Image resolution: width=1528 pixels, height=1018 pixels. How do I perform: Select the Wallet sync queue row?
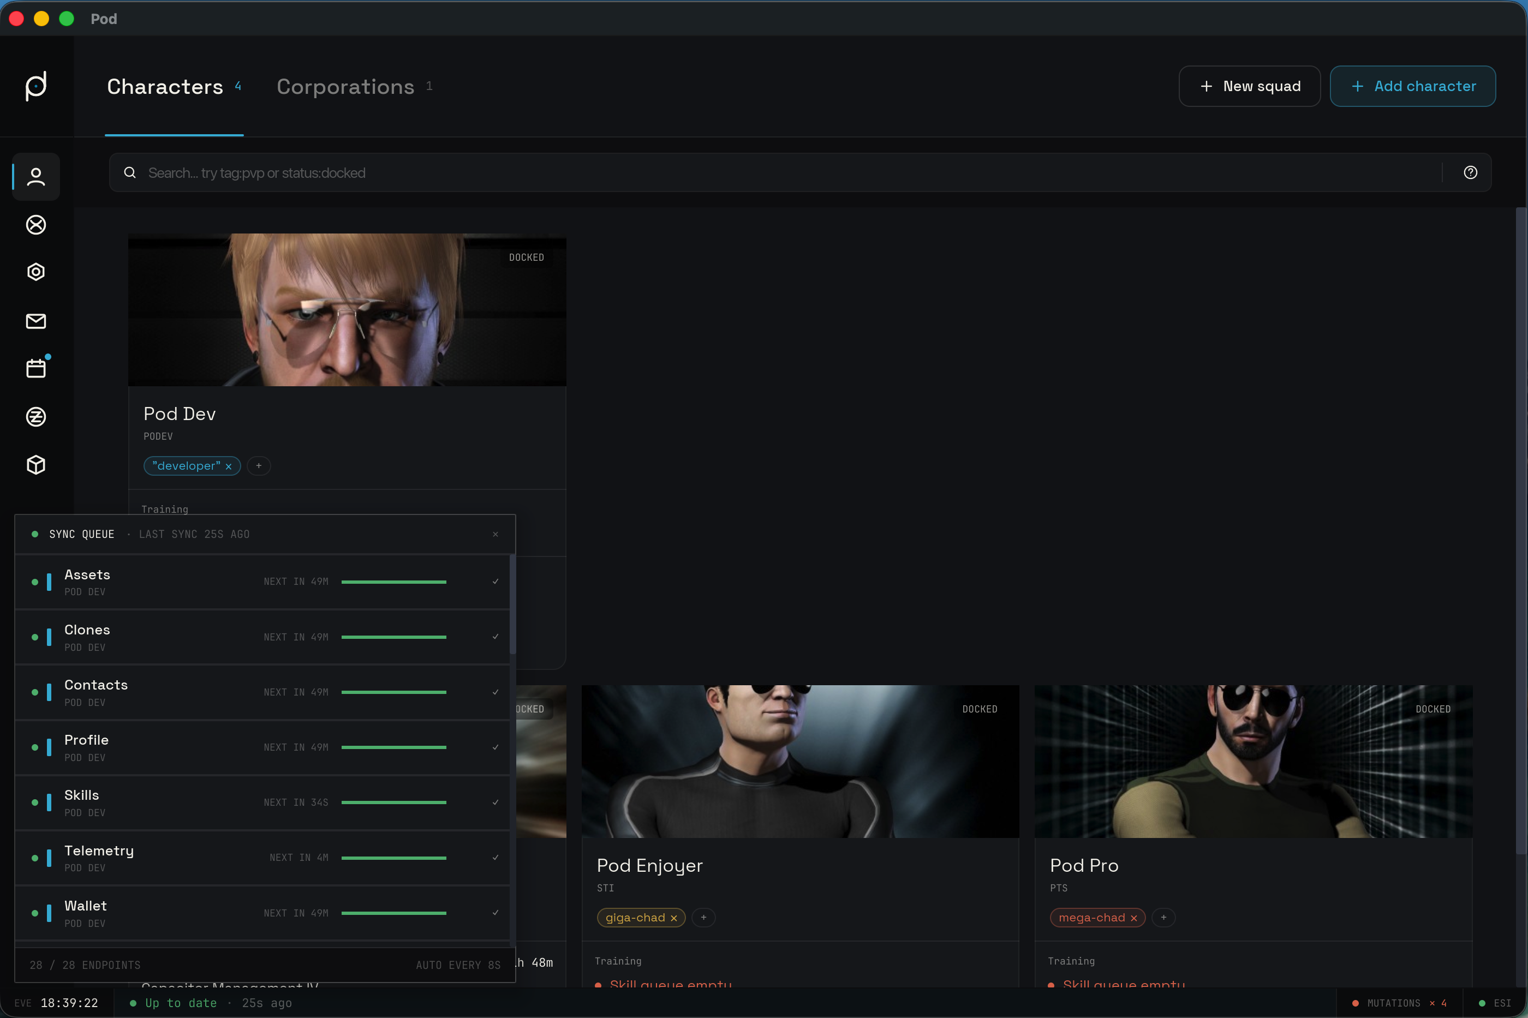[262, 913]
